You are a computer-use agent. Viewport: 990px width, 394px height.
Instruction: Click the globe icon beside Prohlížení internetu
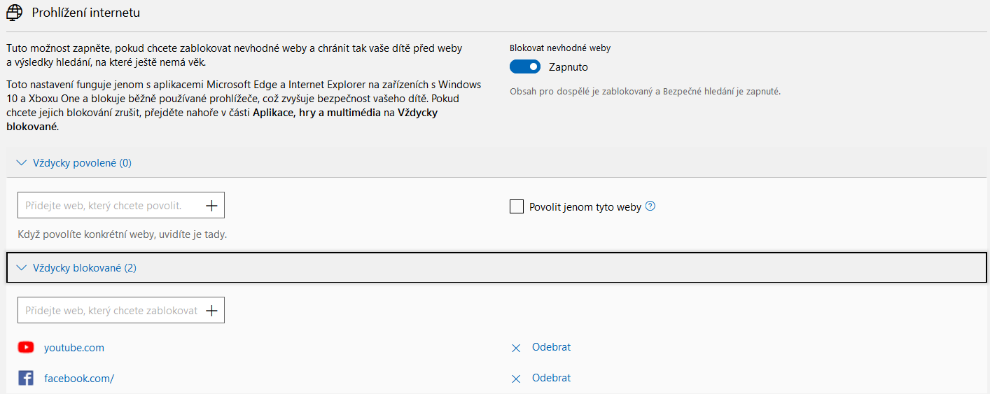(x=14, y=13)
